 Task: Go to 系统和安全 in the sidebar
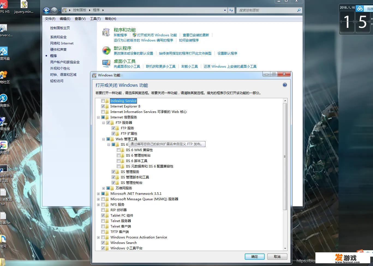point(58,37)
